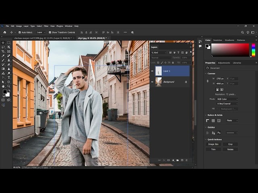
Task: Pick a color in the red color field
Action: 230,50
